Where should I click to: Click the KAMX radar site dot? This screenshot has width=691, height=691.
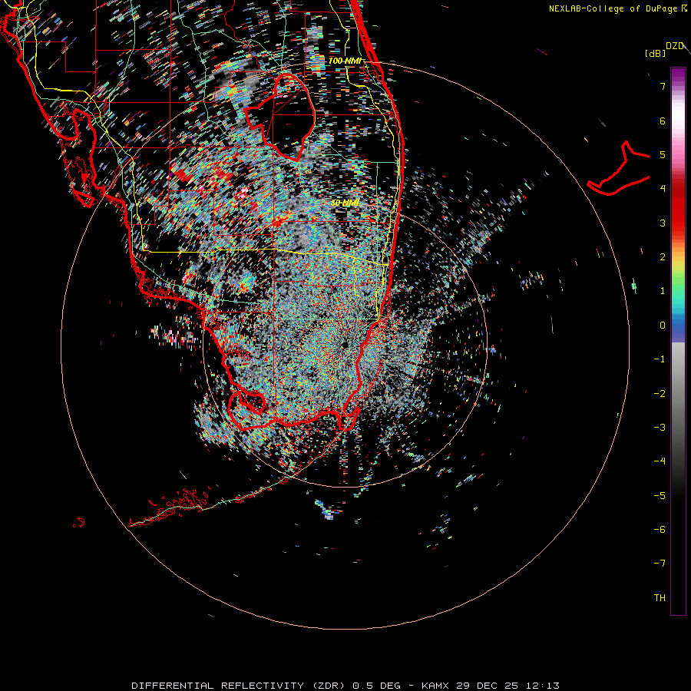tap(345, 345)
